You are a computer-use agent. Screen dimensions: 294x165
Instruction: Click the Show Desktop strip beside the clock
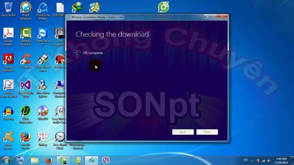[292, 160]
